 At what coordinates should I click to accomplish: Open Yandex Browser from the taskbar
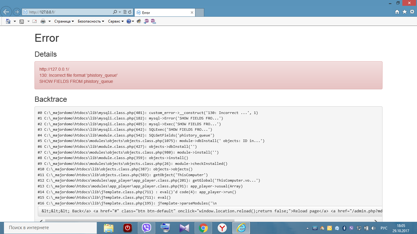[222, 228]
